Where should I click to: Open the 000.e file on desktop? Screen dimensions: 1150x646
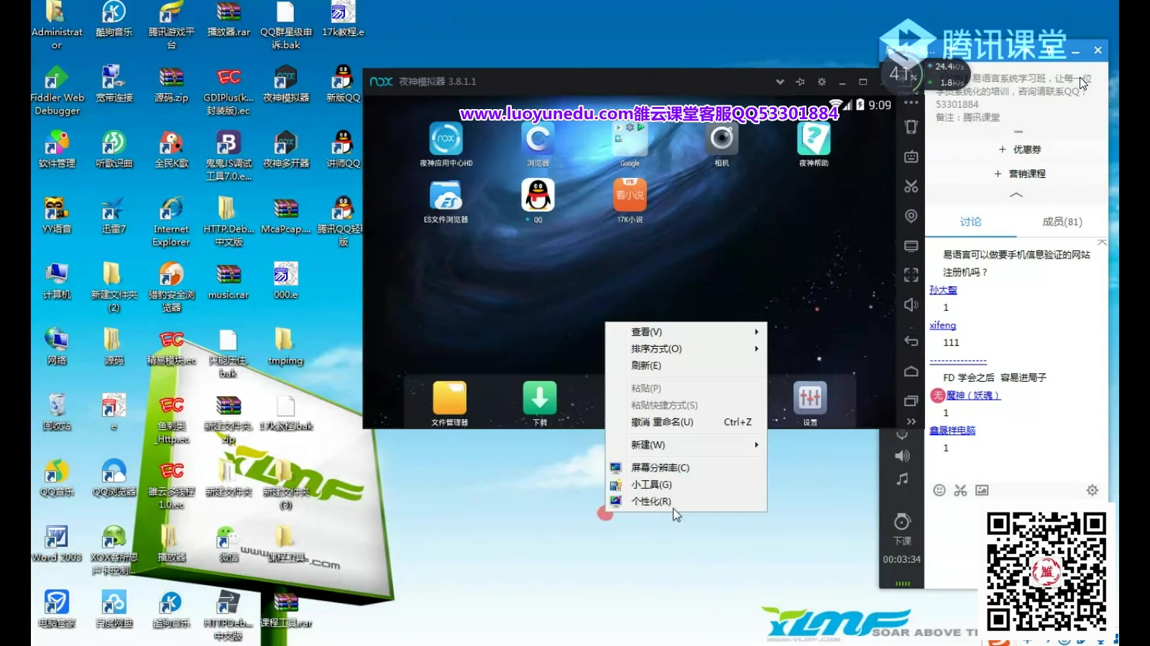(x=285, y=280)
